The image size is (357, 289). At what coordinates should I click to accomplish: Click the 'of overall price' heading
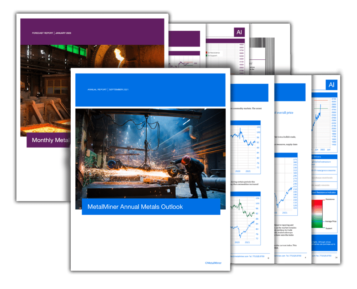point(284,113)
